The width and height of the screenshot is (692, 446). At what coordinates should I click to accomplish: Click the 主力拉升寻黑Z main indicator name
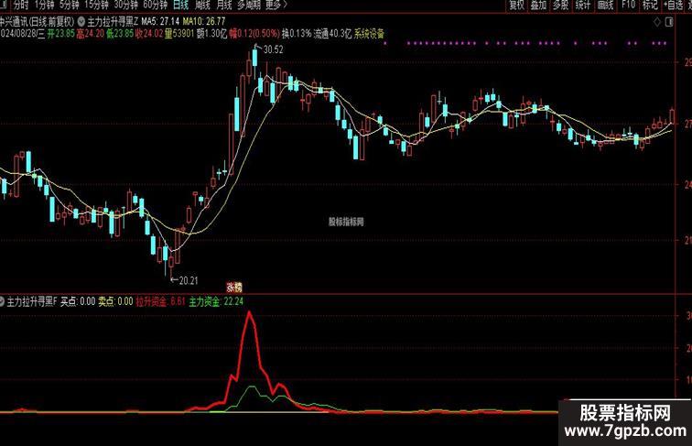113,21
